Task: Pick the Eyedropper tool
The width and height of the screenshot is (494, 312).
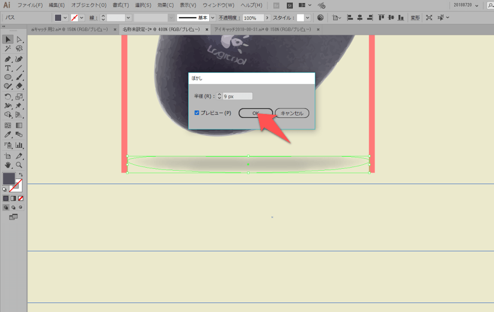Action: point(8,134)
